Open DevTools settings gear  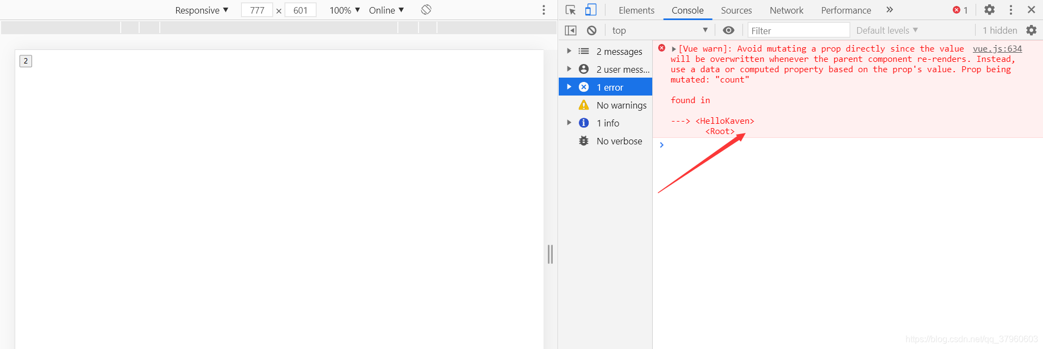(x=990, y=10)
